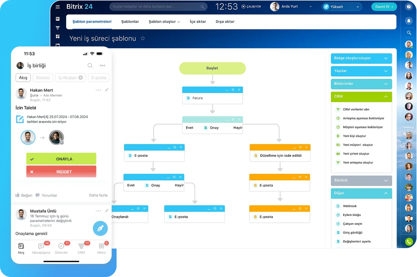This screenshot has width=417, height=277.
Task: Collapse the CRM actions section
Action: pyautogui.click(x=361, y=96)
